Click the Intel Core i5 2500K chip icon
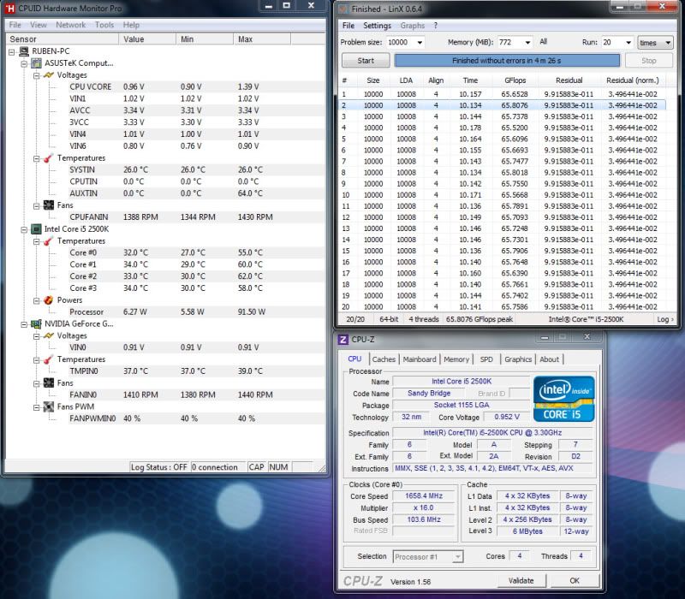 (36, 229)
